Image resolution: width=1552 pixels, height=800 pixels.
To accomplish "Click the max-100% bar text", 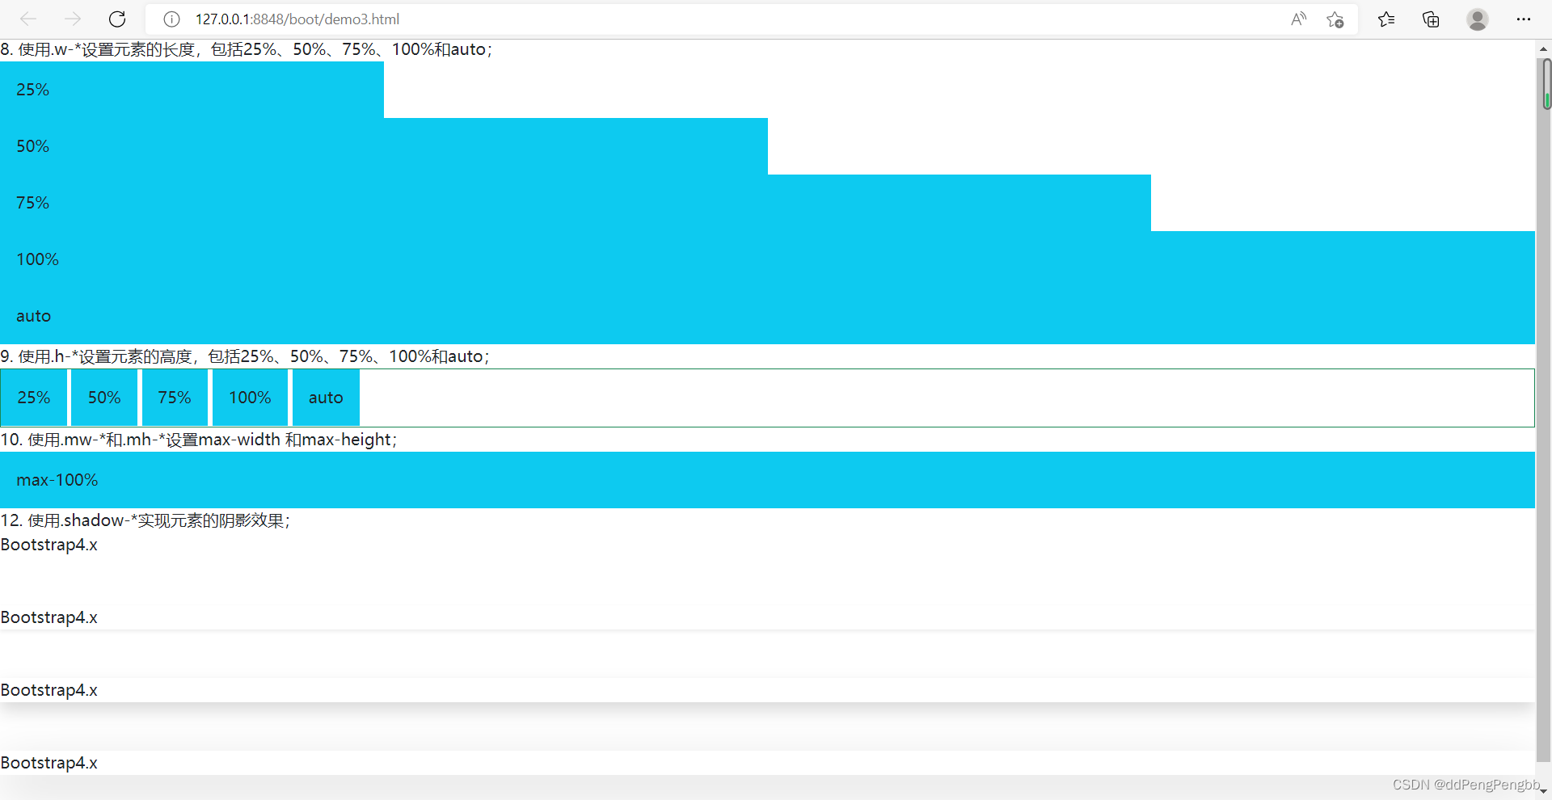I will 57,480.
